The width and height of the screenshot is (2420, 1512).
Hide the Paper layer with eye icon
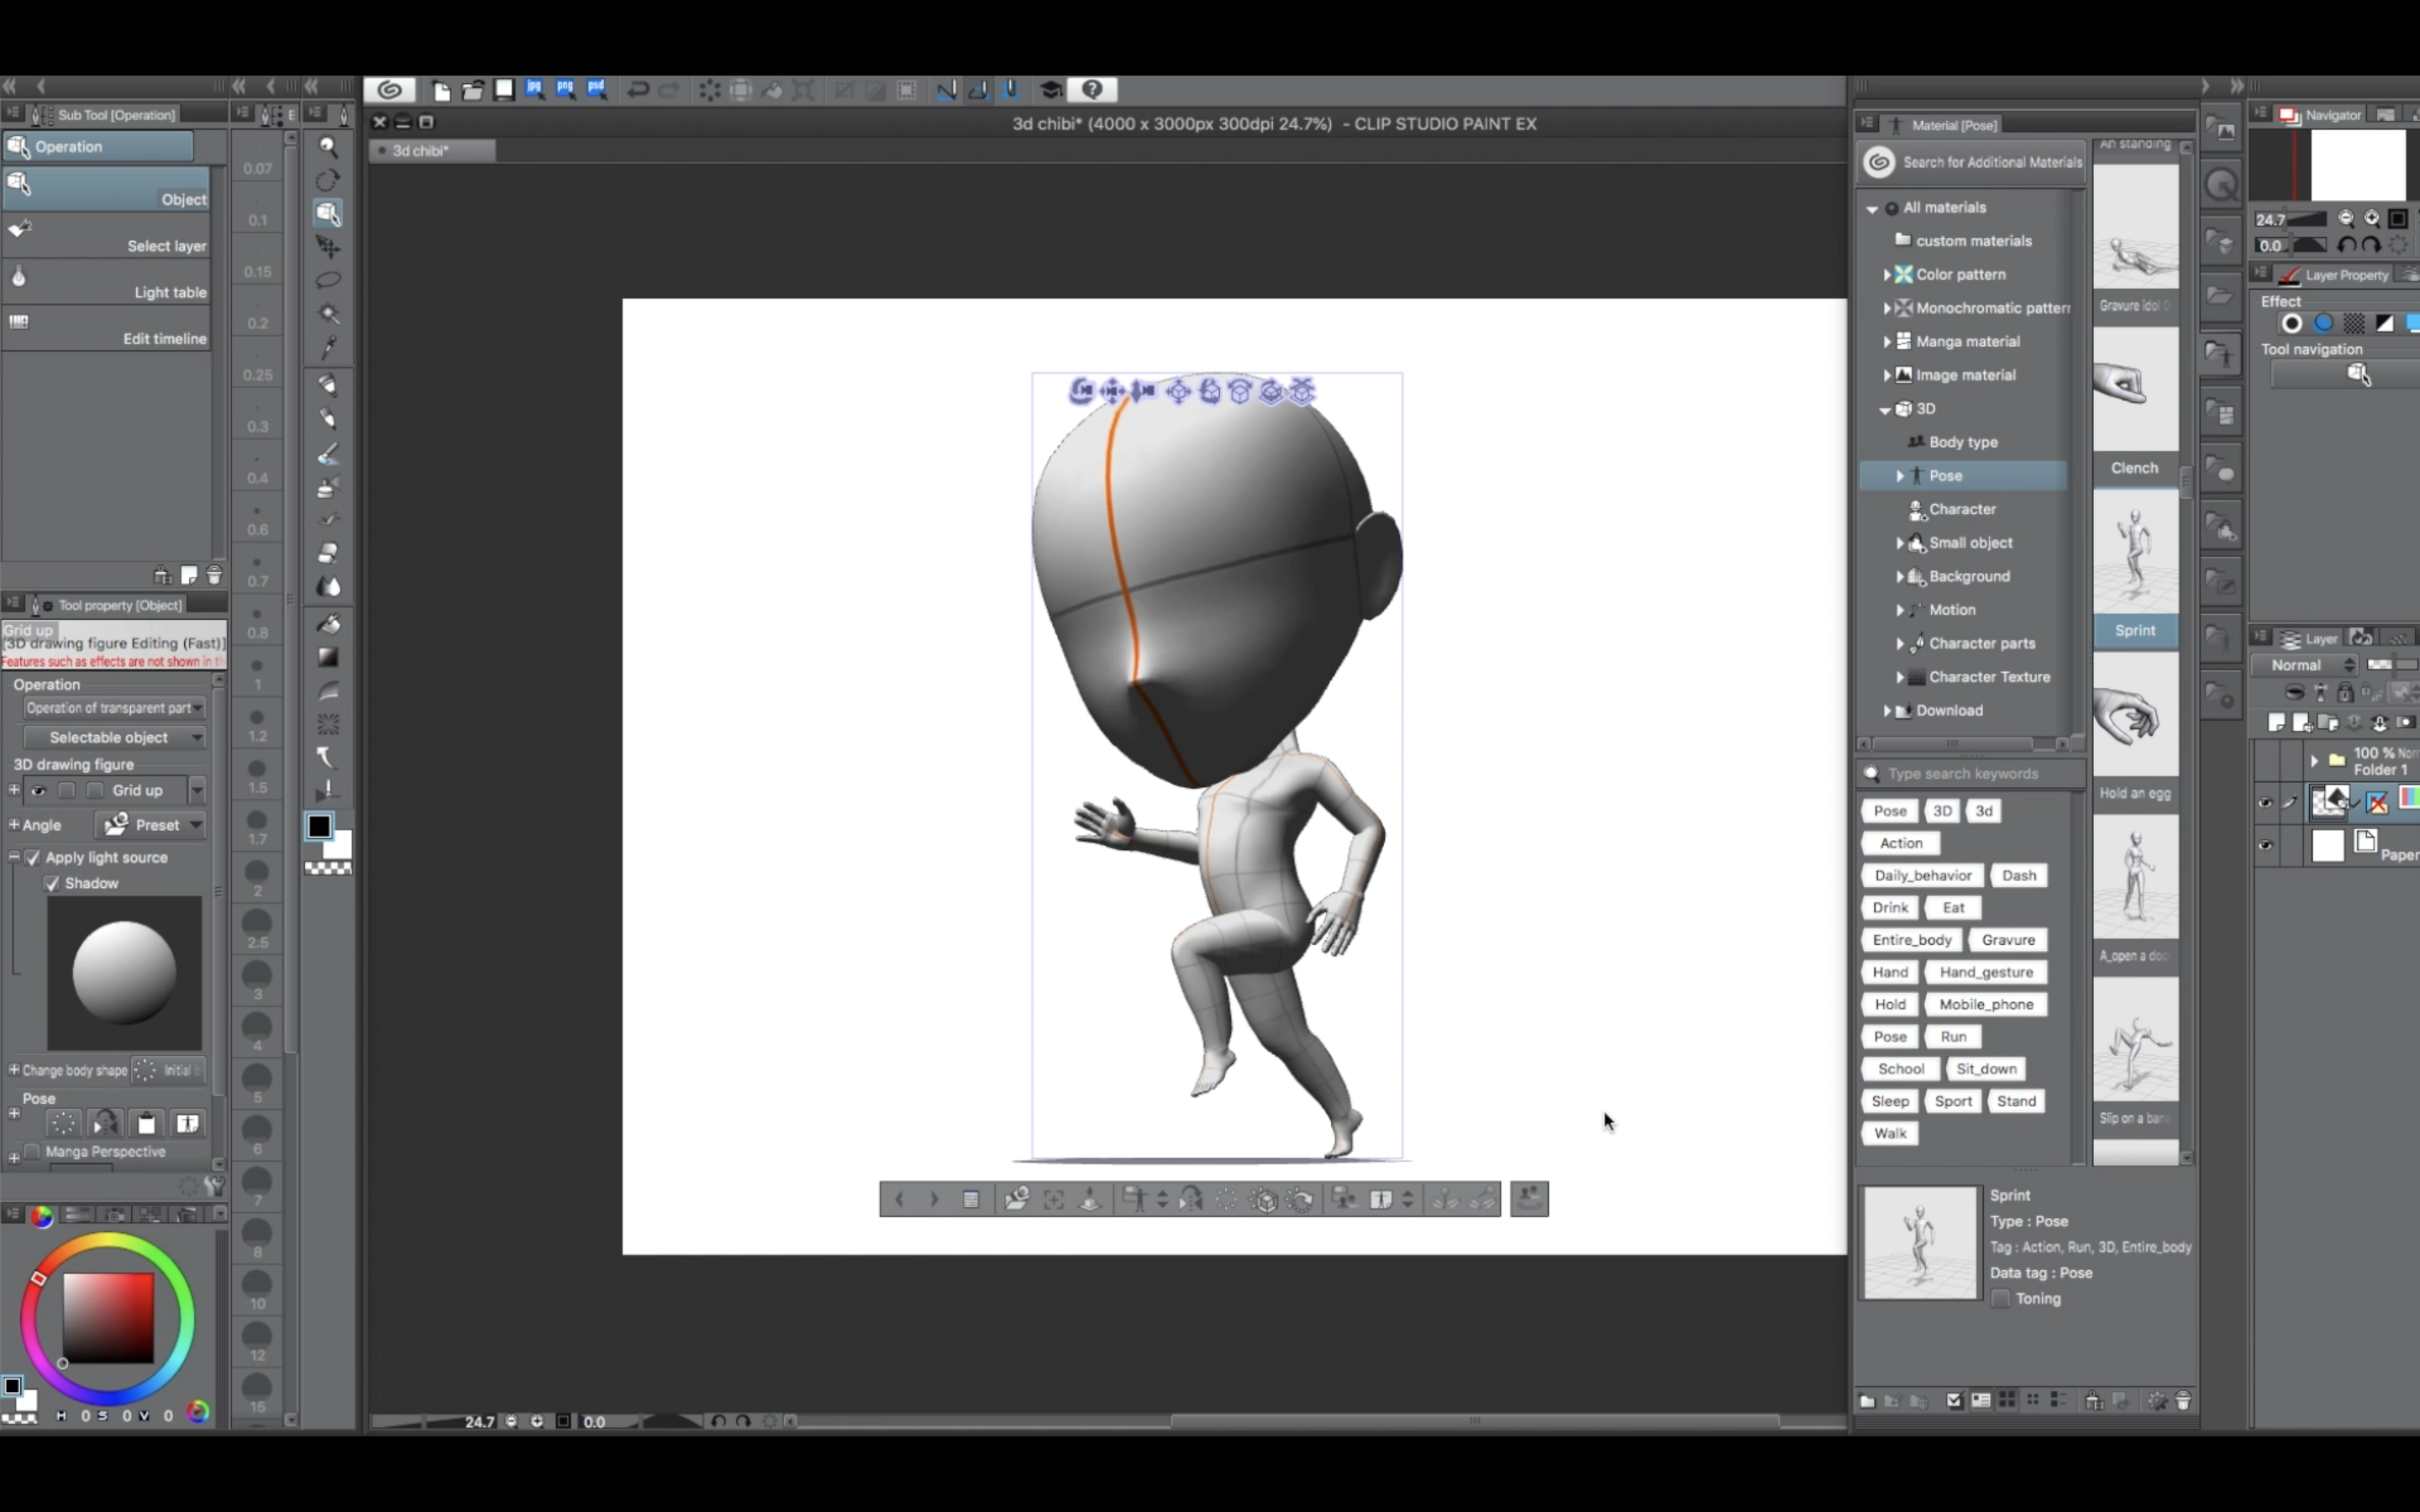[x=2265, y=846]
